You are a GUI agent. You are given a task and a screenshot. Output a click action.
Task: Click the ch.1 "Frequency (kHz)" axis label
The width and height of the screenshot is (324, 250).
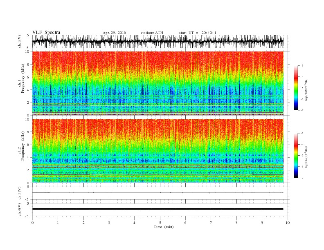pos(23,78)
